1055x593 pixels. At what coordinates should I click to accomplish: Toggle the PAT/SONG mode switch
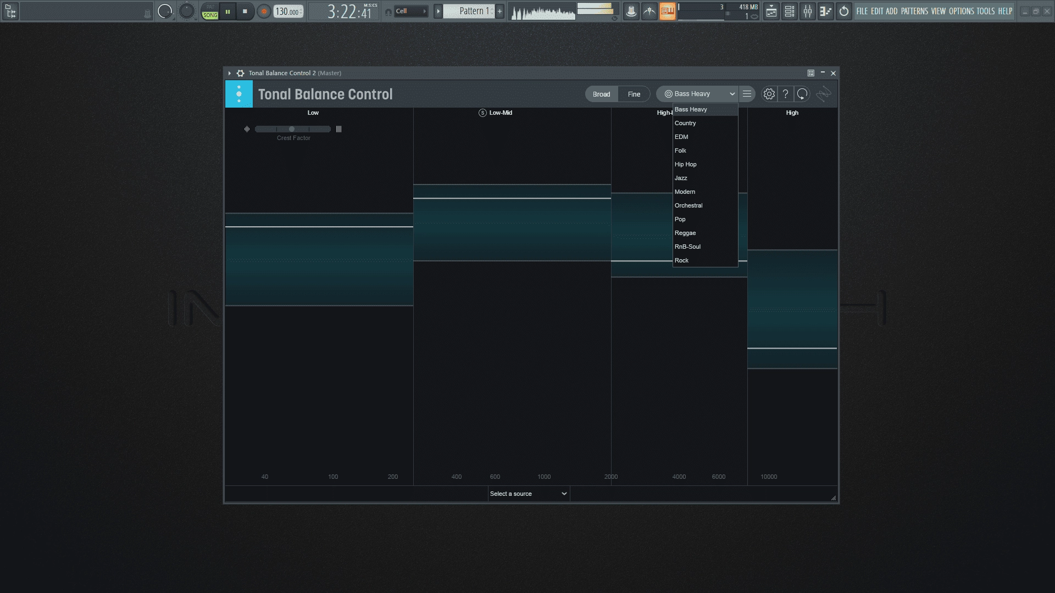pos(210,12)
